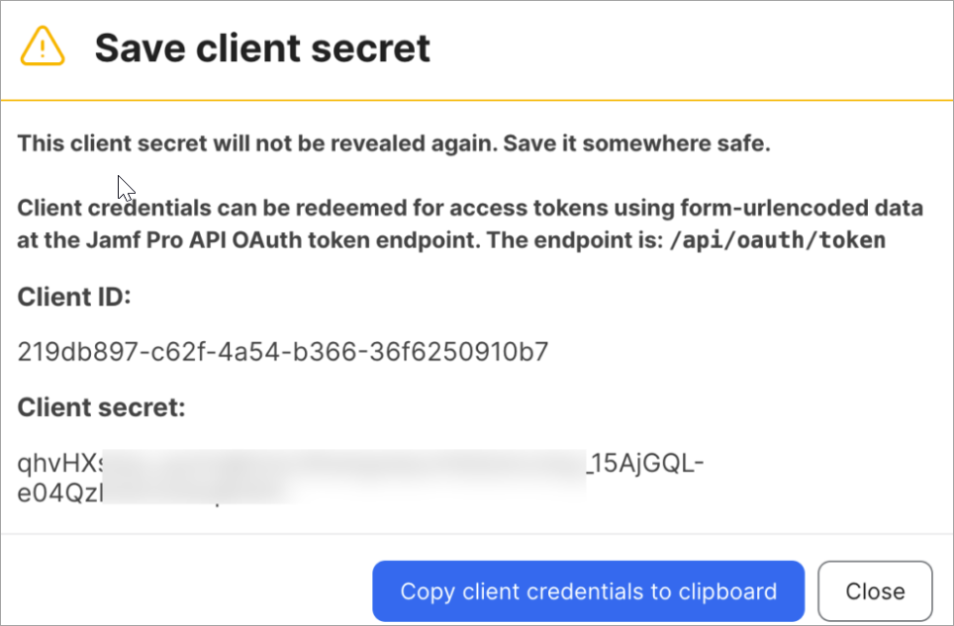Copy client credentials to clipboard

[588, 591]
